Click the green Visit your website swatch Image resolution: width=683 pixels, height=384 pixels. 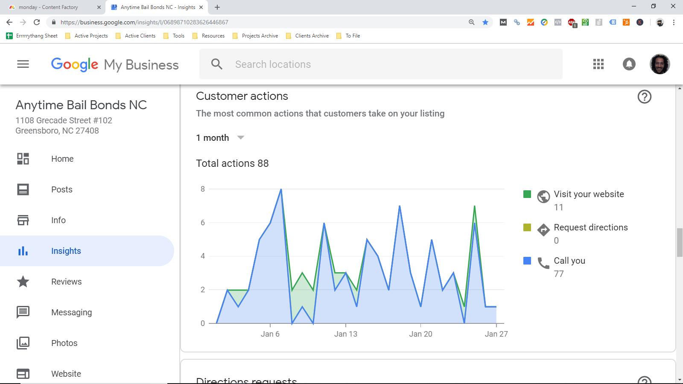click(x=527, y=194)
